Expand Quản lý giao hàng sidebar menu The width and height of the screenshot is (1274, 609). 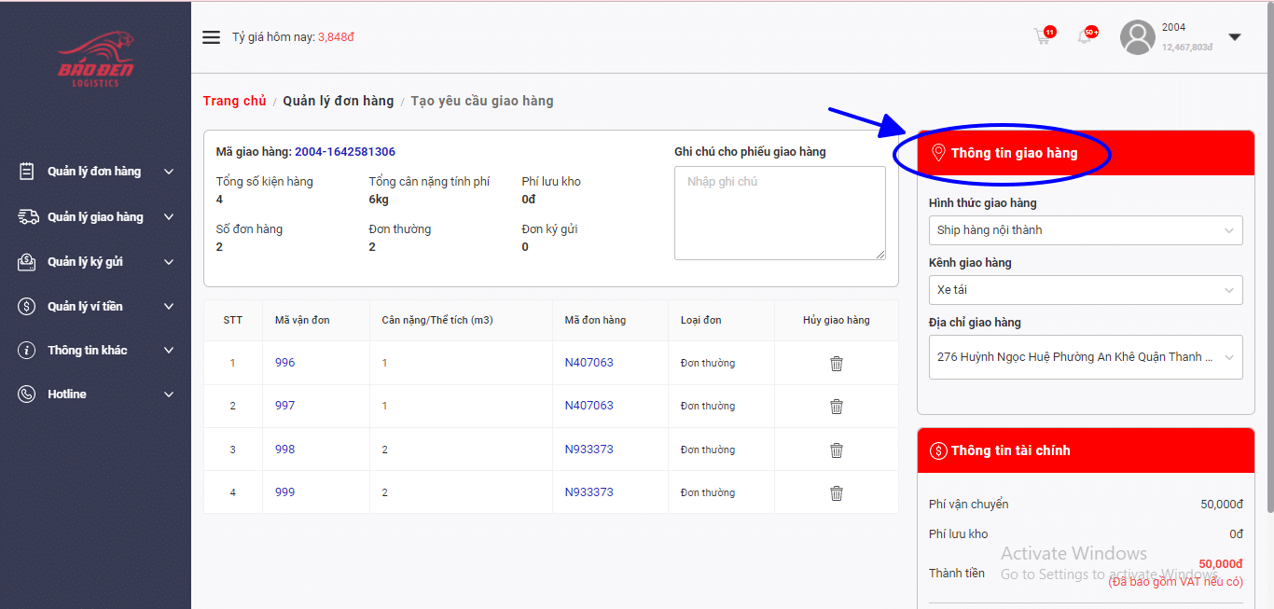[95, 217]
